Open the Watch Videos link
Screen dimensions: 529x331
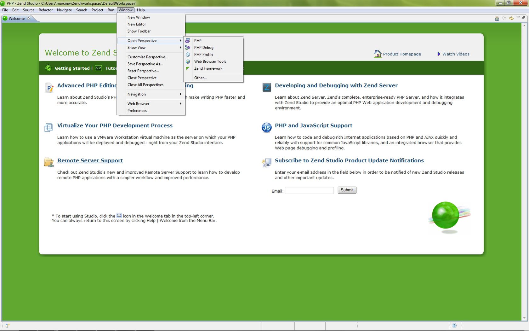[456, 54]
